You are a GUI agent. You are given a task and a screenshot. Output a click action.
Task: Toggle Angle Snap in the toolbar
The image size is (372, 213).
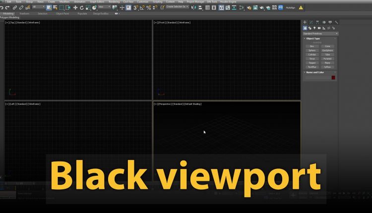[142, 7]
